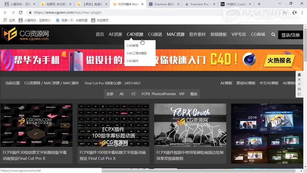
Task: Open the 应用 apps bookmark icon
Action: pos(5,20)
